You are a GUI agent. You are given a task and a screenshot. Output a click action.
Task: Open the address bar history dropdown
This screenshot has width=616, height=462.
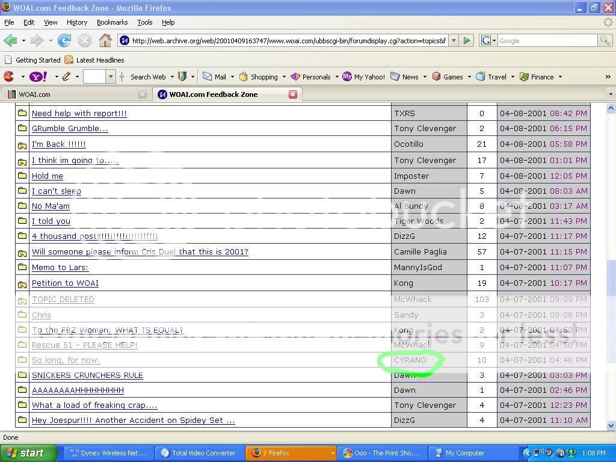453,41
